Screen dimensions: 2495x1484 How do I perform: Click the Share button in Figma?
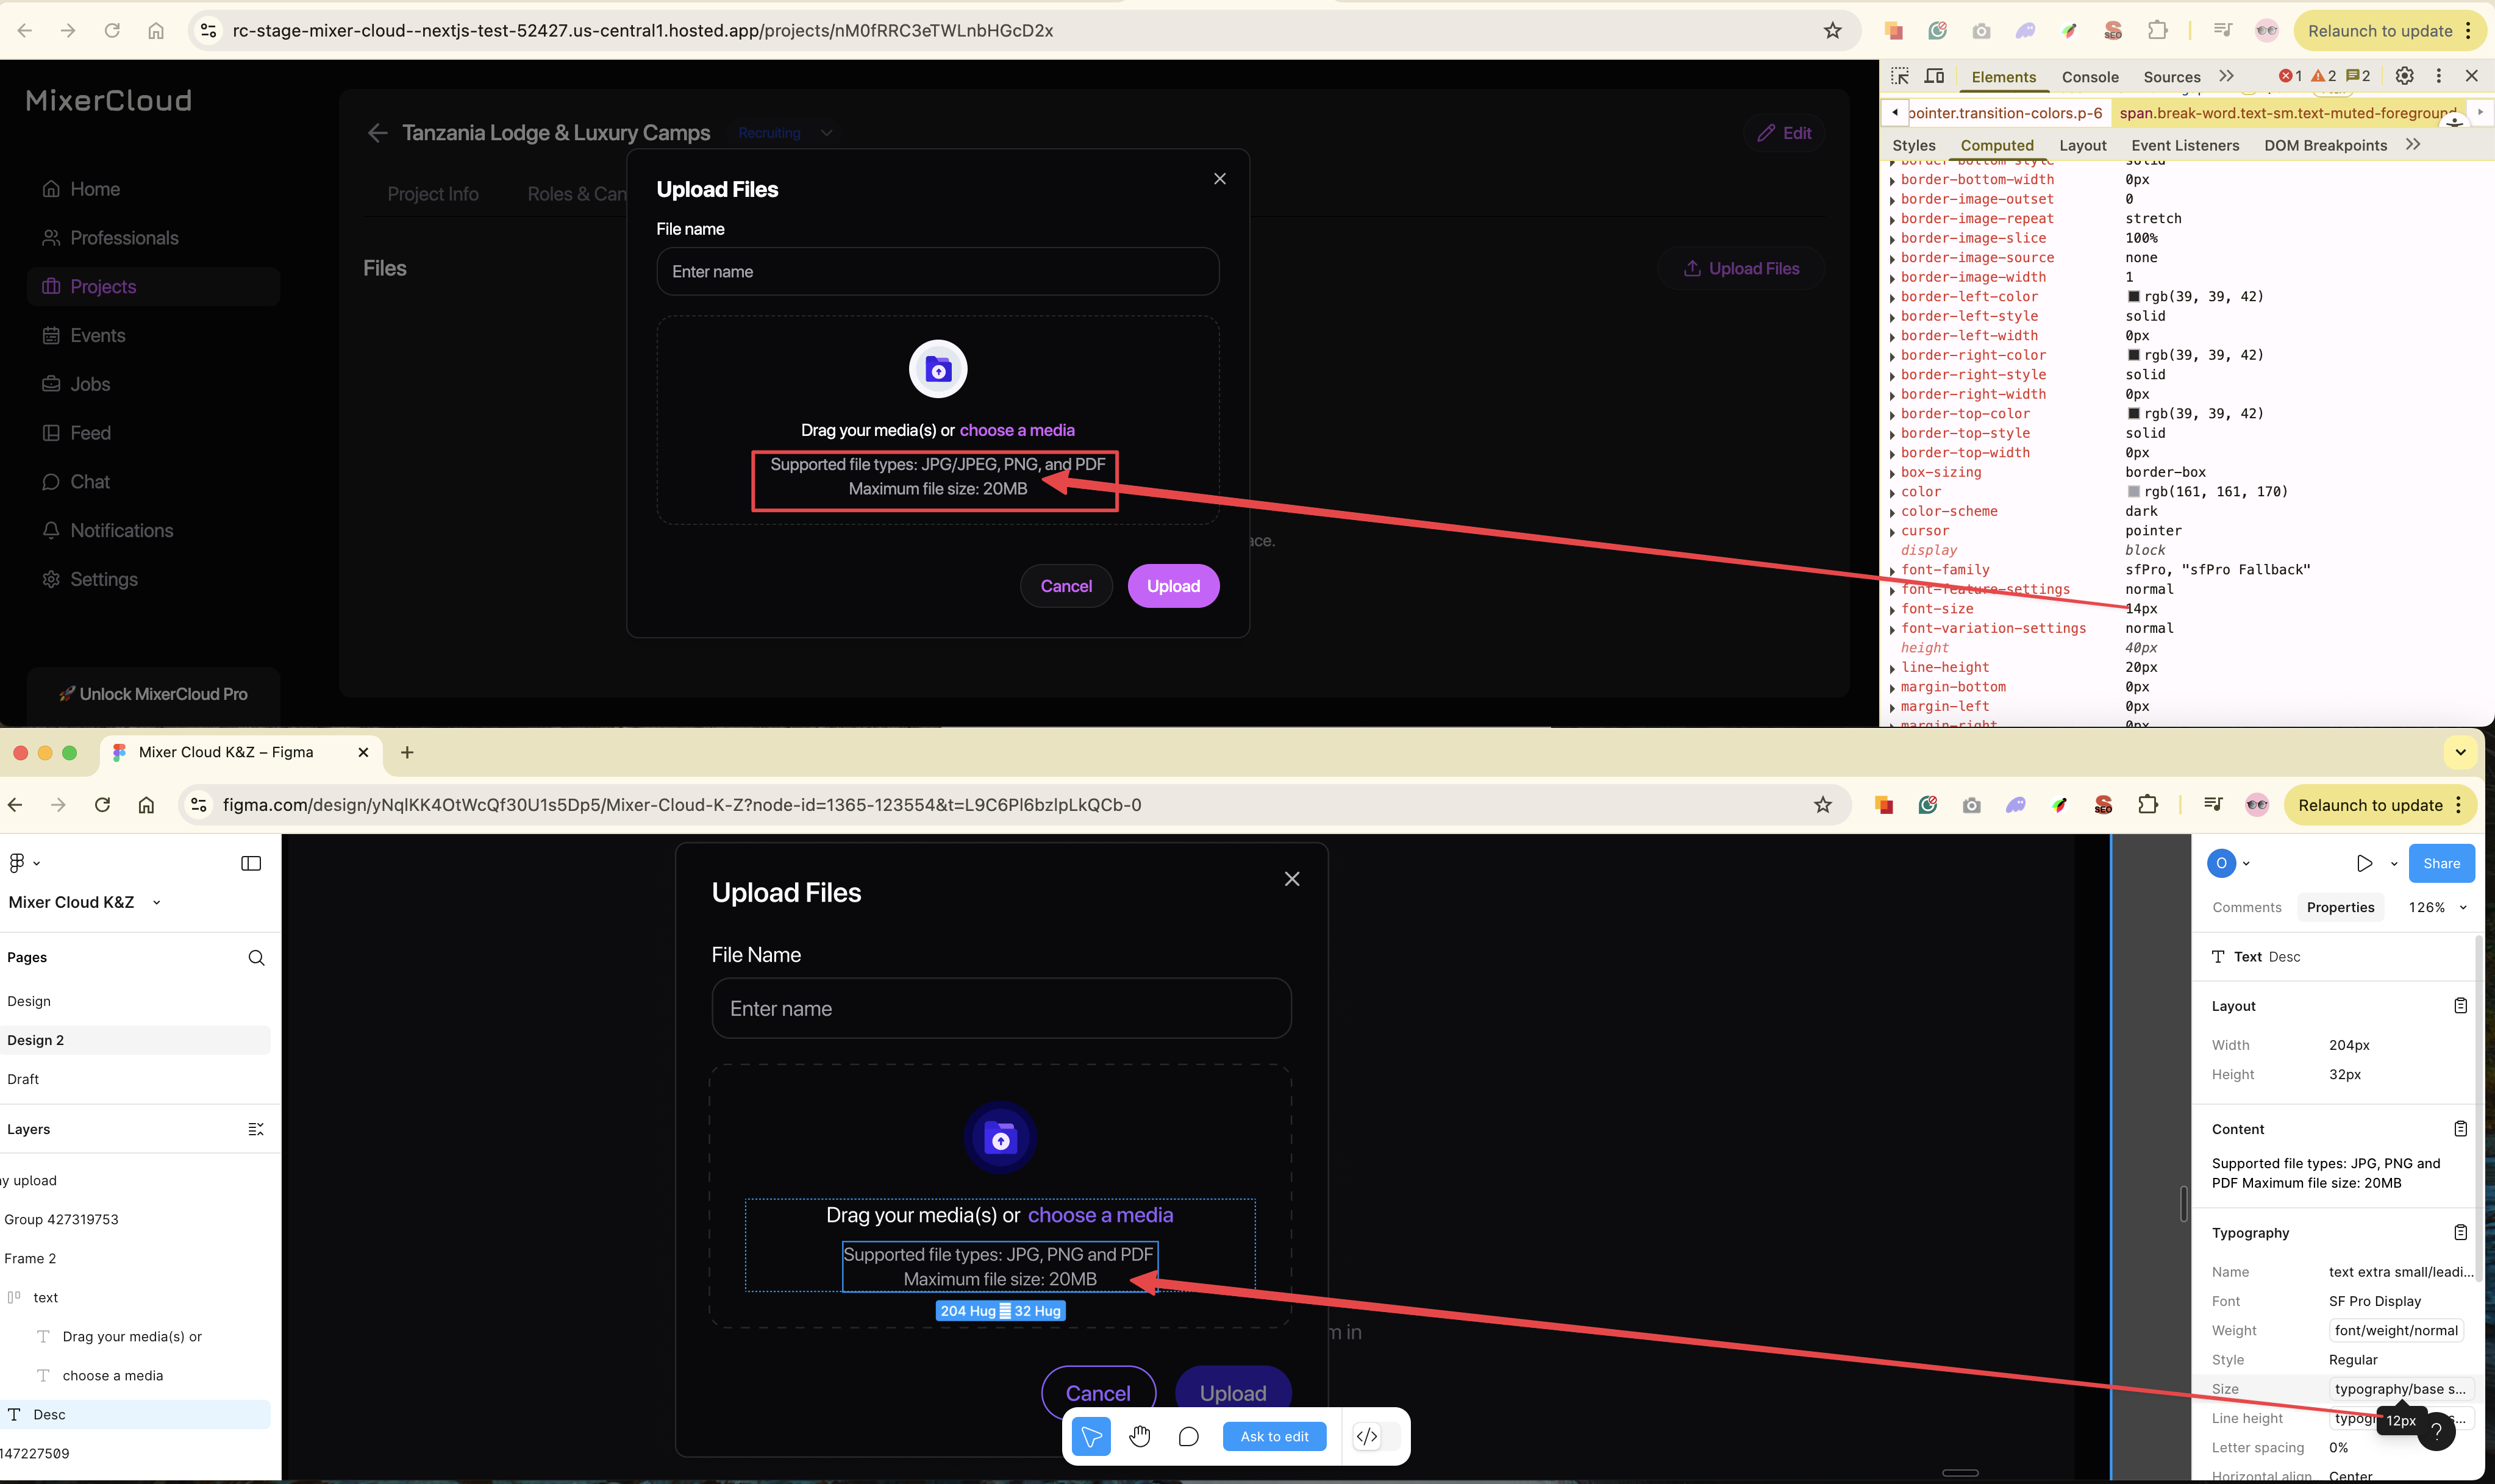click(x=2441, y=863)
